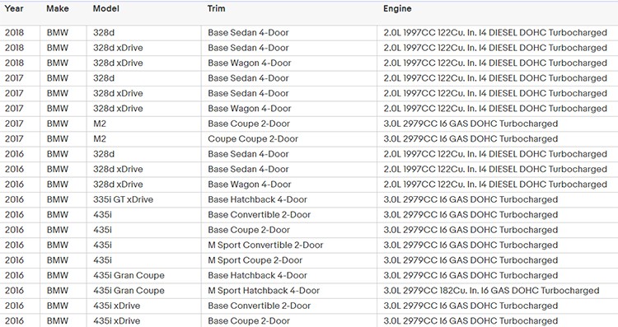Click "2016" in the 335i GT xDrive row
The image size is (618, 327).
coord(14,199)
